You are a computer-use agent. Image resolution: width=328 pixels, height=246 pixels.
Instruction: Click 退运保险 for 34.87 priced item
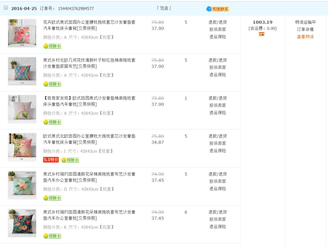(218, 151)
